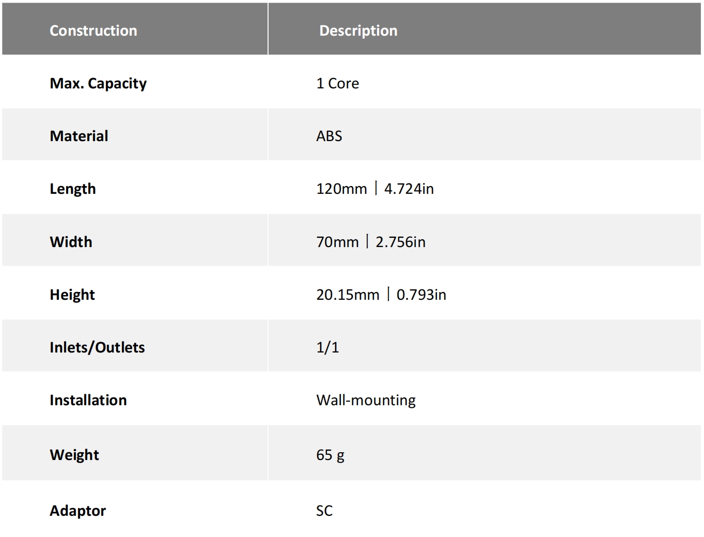This screenshot has height=537, width=704.
Task: Click the 1/1 inlets/outlets value
Action: tap(327, 347)
